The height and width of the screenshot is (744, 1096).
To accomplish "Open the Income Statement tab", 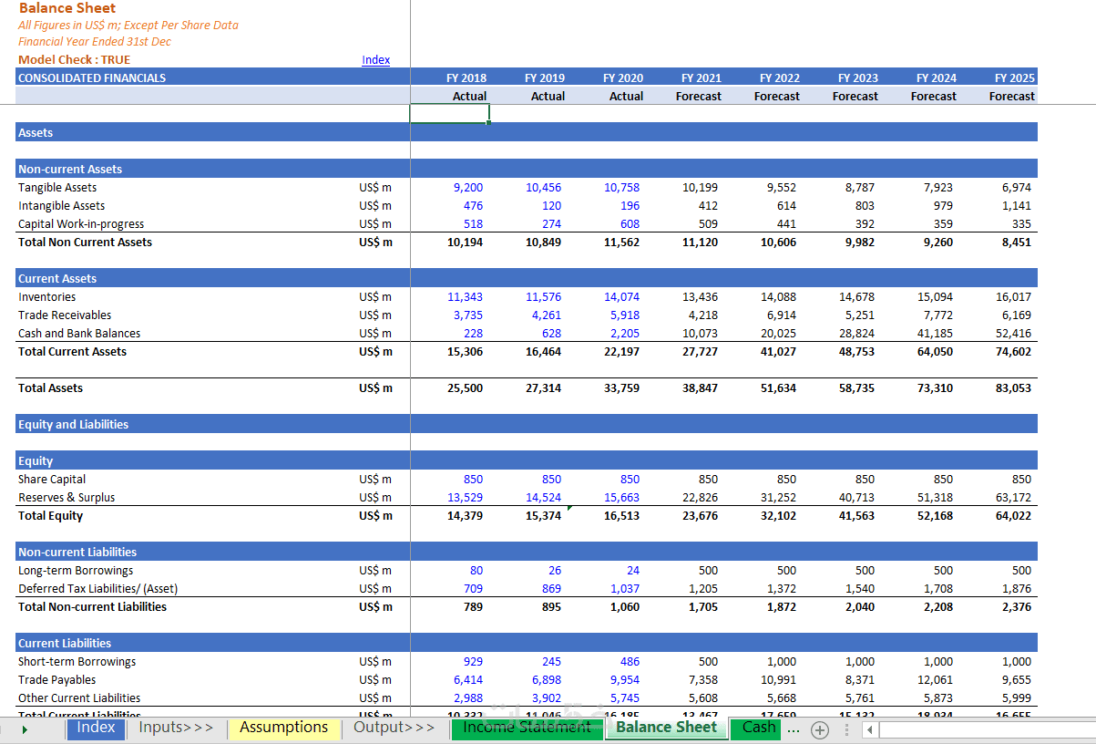I will click(527, 728).
